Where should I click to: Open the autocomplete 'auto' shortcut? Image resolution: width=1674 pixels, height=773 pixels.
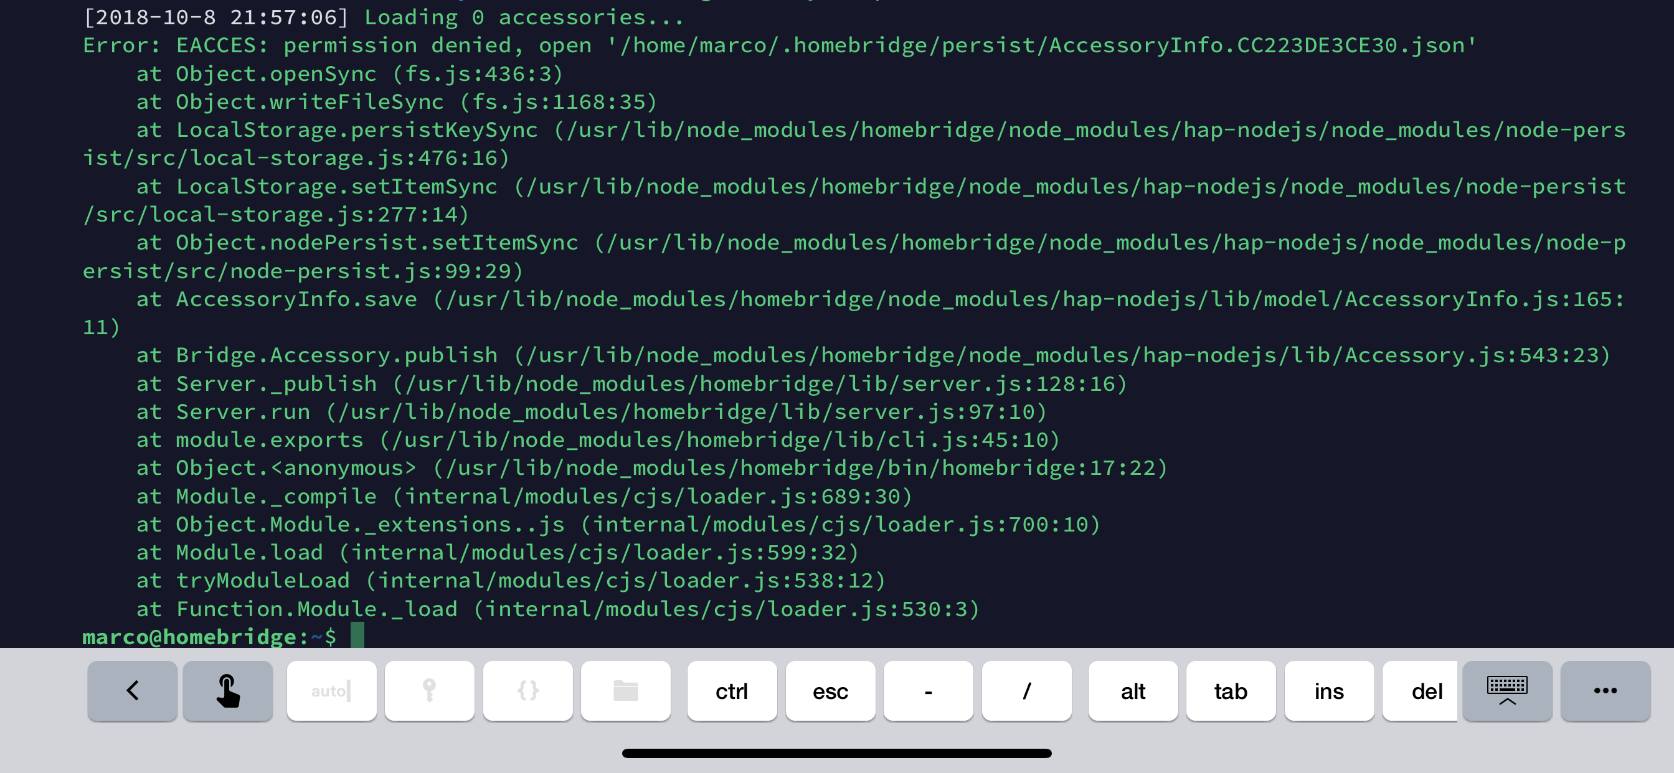[331, 690]
